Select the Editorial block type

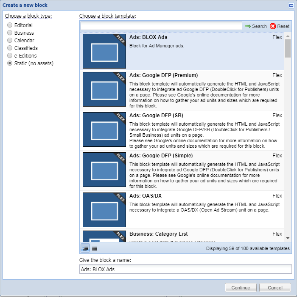[10, 25]
